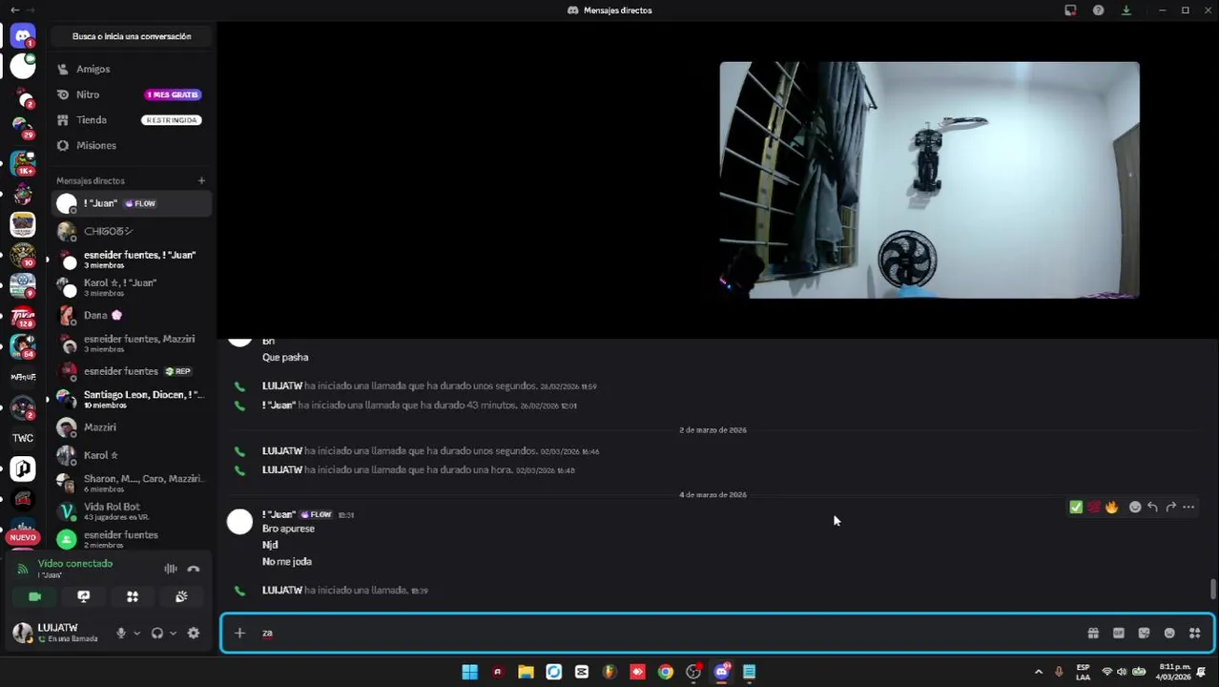Open more options ellipsis on message
Screen dimensions: 1219x687
click(1188, 507)
